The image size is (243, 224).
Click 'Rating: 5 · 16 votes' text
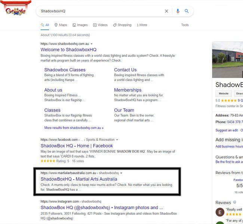70,161
